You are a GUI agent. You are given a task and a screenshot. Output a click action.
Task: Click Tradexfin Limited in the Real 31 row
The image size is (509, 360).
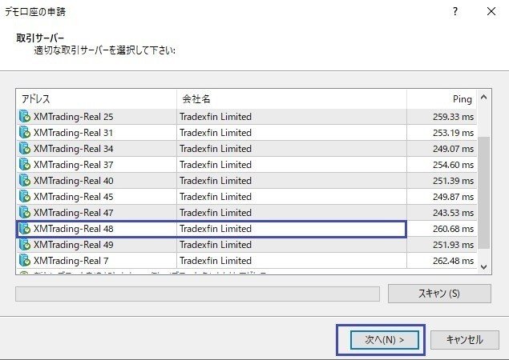[216, 133]
